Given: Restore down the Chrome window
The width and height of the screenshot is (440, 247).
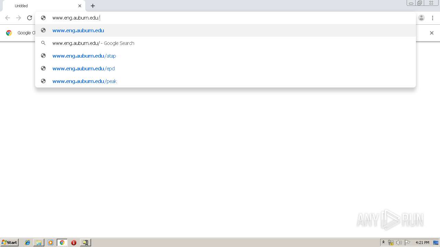Looking at the screenshot, I should point(420,3).
